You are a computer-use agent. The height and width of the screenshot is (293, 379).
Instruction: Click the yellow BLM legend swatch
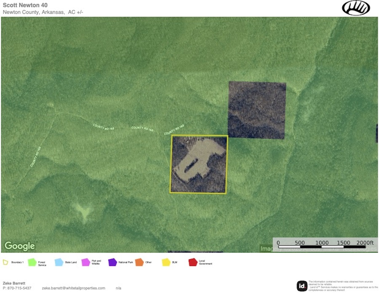point(166,262)
